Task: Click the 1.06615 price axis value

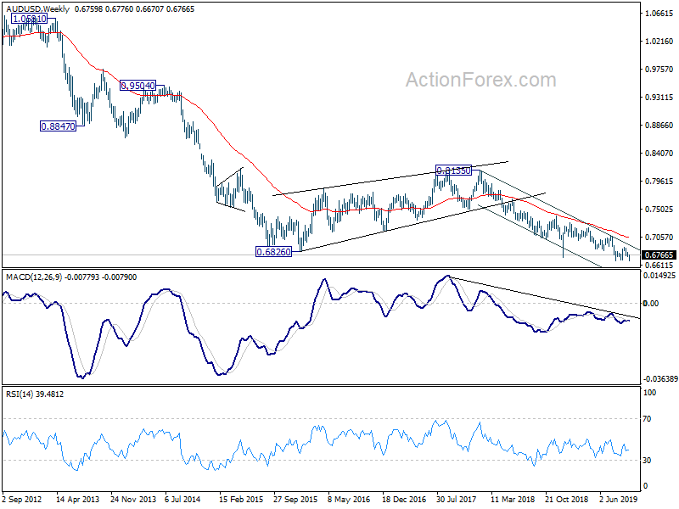Action: (x=659, y=13)
